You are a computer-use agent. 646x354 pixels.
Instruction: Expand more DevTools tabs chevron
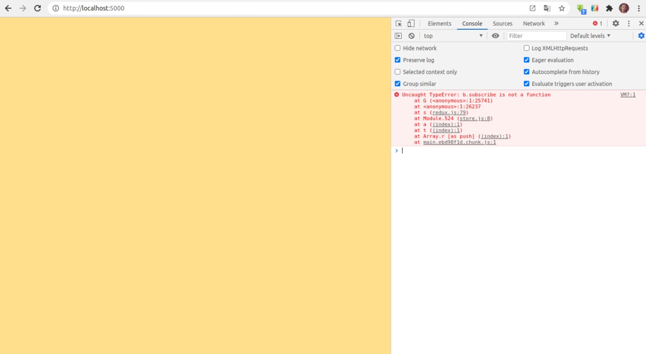coord(556,24)
